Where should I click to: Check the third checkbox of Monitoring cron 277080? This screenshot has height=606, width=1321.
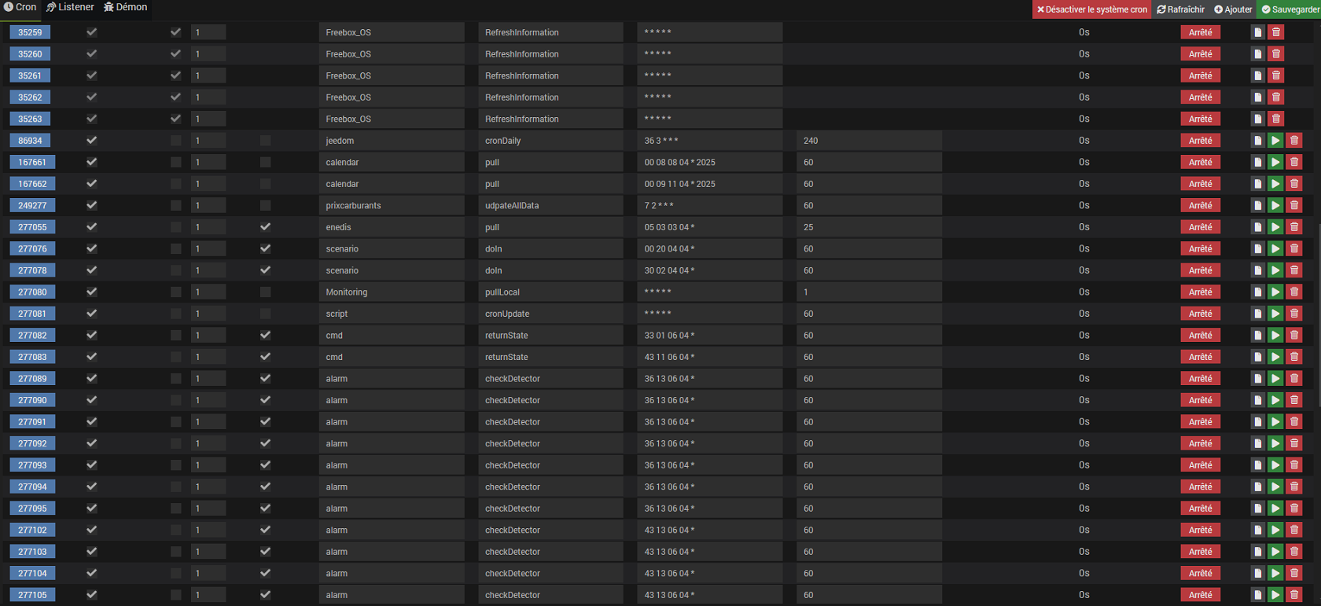pyautogui.click(x=265, y=292)
